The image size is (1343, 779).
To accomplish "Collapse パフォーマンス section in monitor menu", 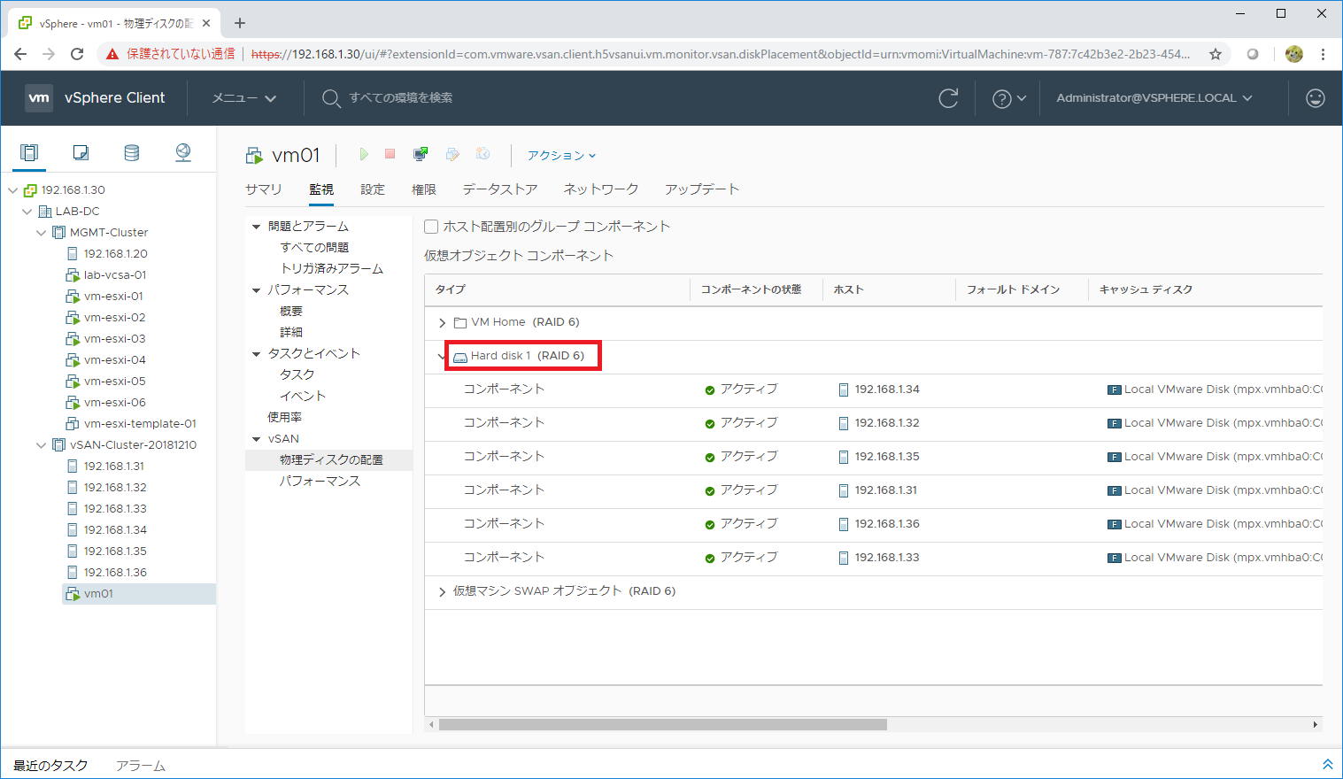I will 257,290.
